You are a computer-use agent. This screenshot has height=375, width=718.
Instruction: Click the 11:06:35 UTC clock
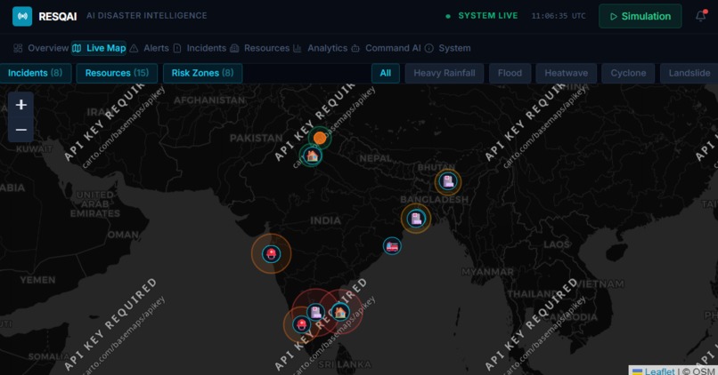pos(559,16)
